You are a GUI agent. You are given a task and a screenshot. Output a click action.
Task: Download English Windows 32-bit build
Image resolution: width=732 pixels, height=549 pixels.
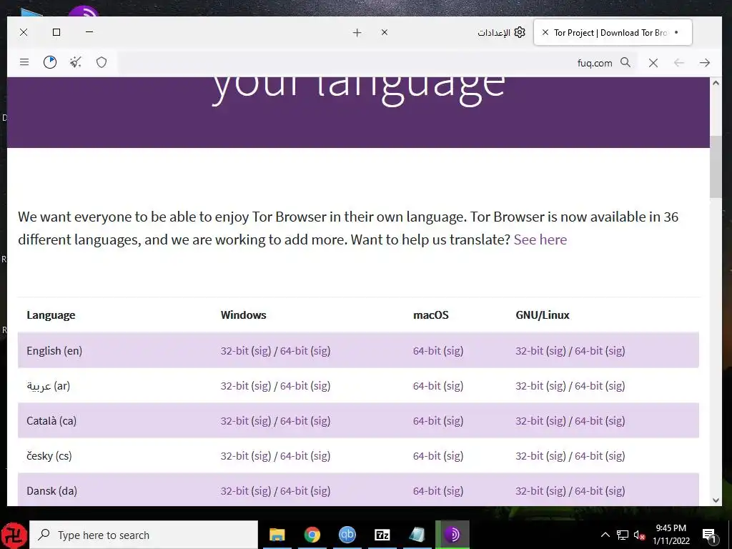[x=234, y=350]
